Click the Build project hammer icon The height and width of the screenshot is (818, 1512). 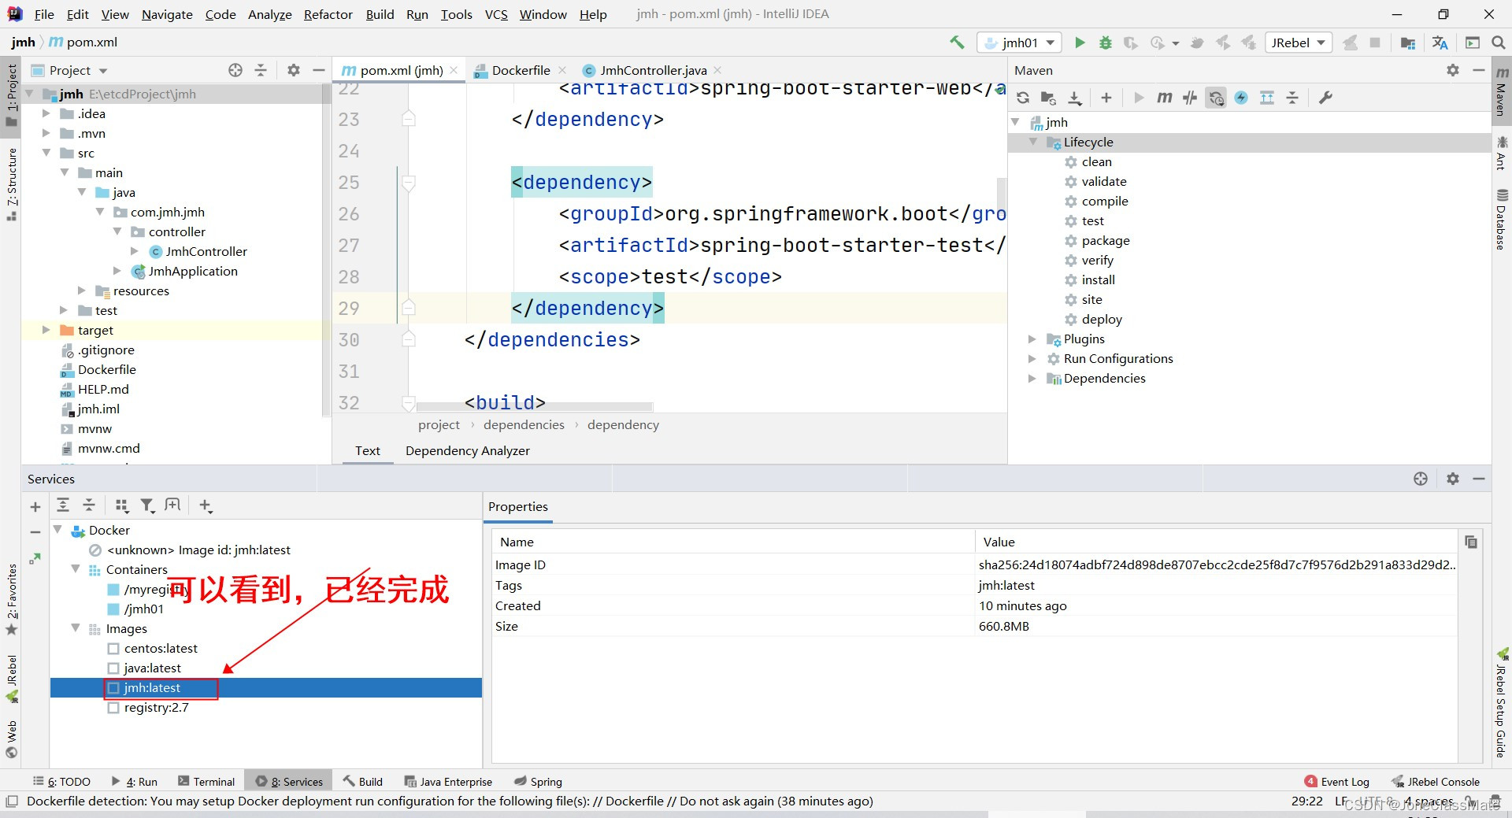coord(957,43)
